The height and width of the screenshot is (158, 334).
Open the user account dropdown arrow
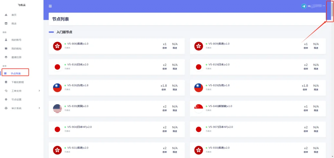click(324, 6)
